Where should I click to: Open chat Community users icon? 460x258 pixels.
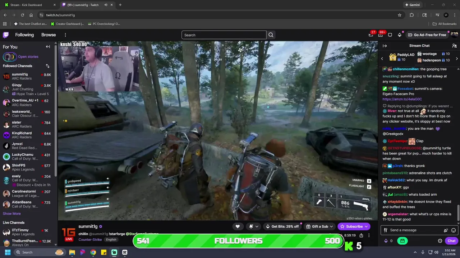(x=454, y=46)
